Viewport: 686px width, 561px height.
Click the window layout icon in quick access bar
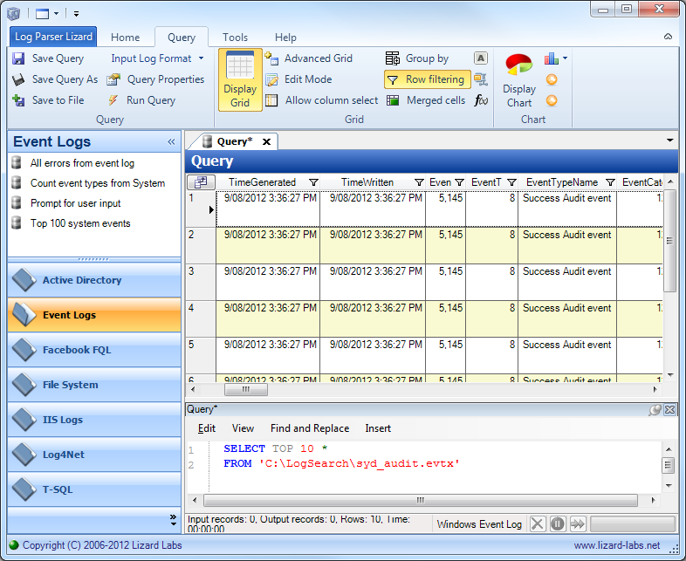pos(43,14)
